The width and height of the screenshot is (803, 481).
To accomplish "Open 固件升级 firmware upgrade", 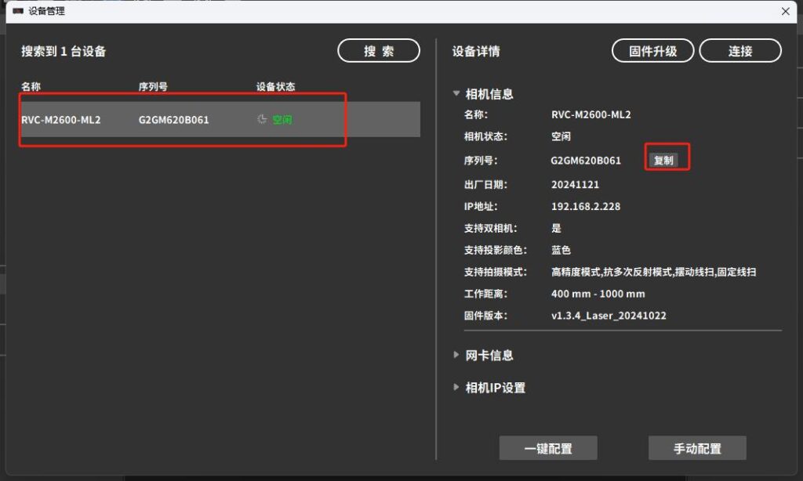I will [x=652, y=51].
